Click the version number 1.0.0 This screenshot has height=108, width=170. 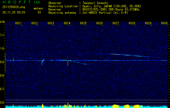[37, 2]
